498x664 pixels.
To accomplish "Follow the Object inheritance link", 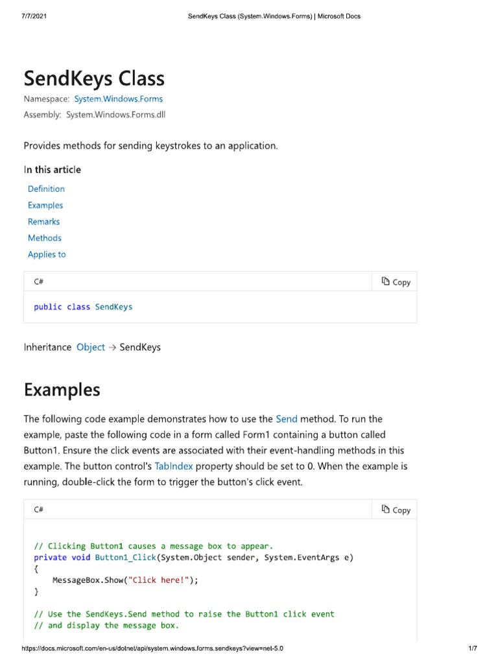I will pos(91,347).
